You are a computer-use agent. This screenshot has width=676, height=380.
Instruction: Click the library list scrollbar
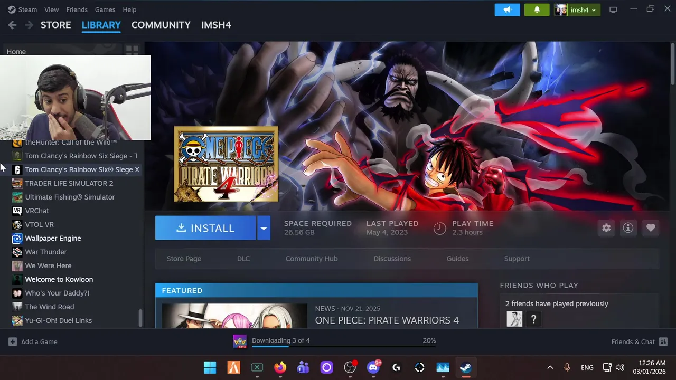(x=140, y=318)
